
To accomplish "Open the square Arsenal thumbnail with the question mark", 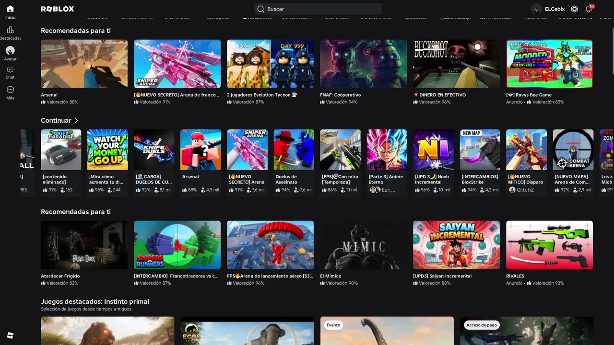I will [x=201, y=149].
